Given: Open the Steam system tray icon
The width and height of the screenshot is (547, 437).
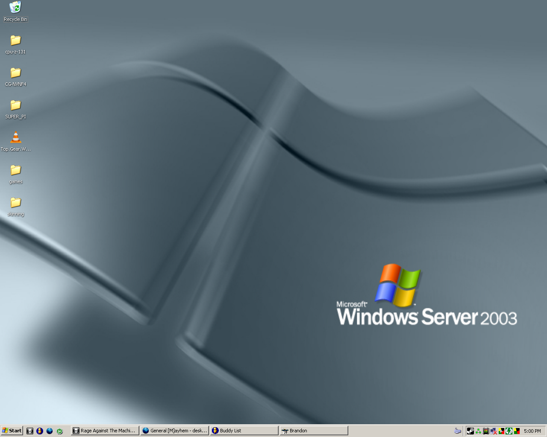Looking at the screenshot, I should coord(471,431).
